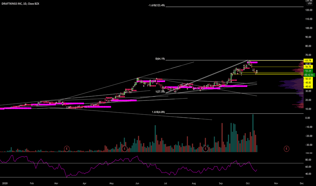Click the Aug label on time axis
This screenshot has height=186, width=316.
[194, 183]
